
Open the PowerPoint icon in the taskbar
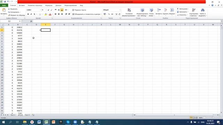[x=54, y=122]
